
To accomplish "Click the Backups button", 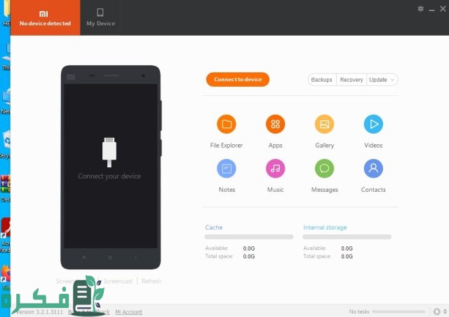I will tap(322, 80).
